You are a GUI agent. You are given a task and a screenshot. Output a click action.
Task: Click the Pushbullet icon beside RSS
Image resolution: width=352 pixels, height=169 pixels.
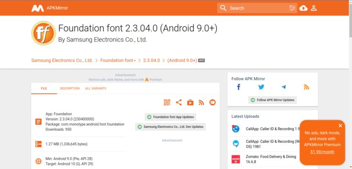pyautogui.click(x=212, y=102)
